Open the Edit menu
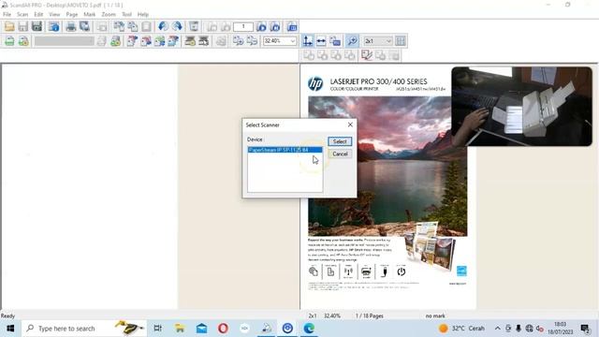The image size is (599, 337). [38, 14]
